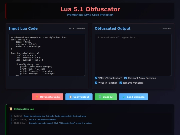Select the Input Lua Code heading
180x135 pixels.
tap(23, 28)
